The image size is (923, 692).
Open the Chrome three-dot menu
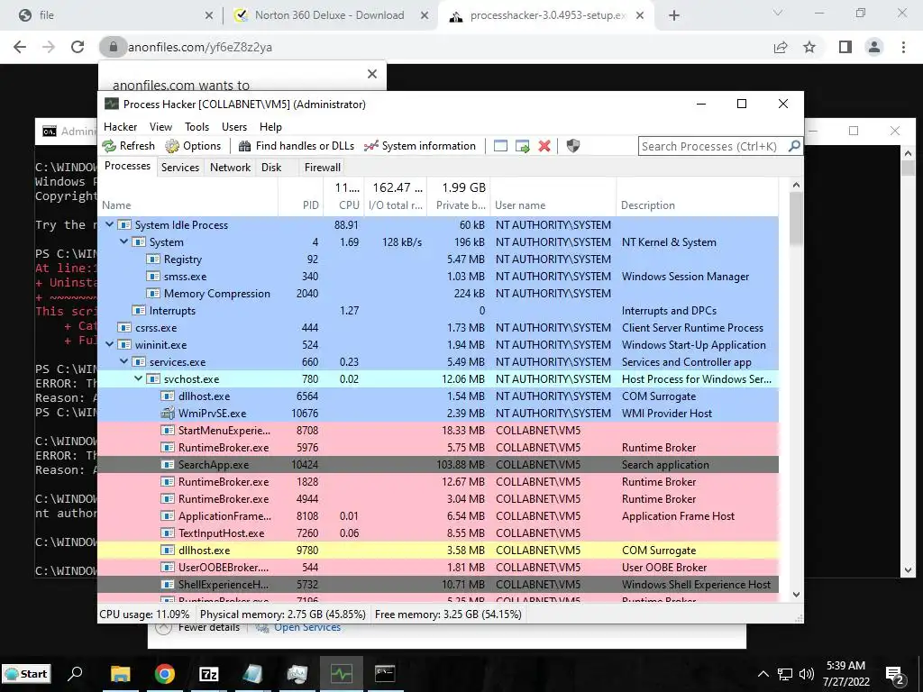903,47
